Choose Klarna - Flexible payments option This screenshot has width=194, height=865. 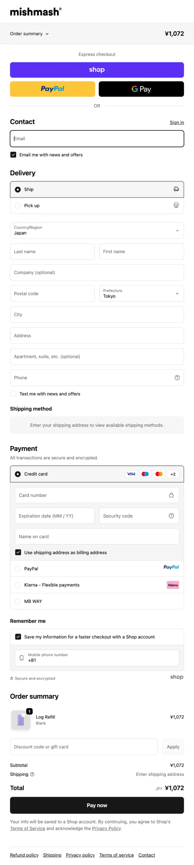(x=18, y=585)
